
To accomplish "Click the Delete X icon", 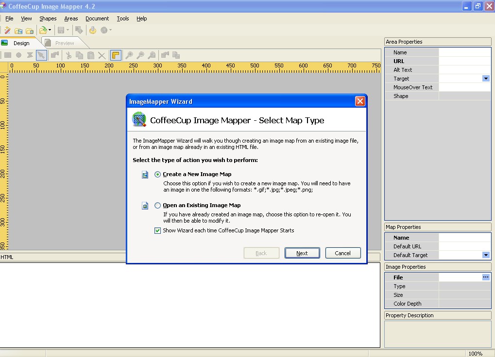I will pyautogui.click(x=102, y=55).
